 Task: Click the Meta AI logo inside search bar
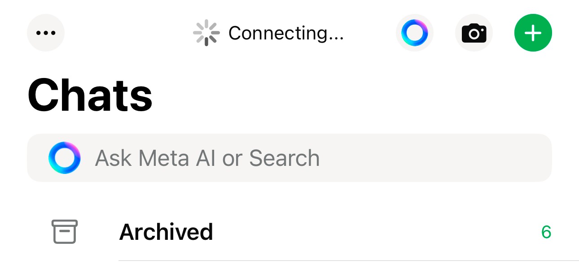[x=65, y=158]
